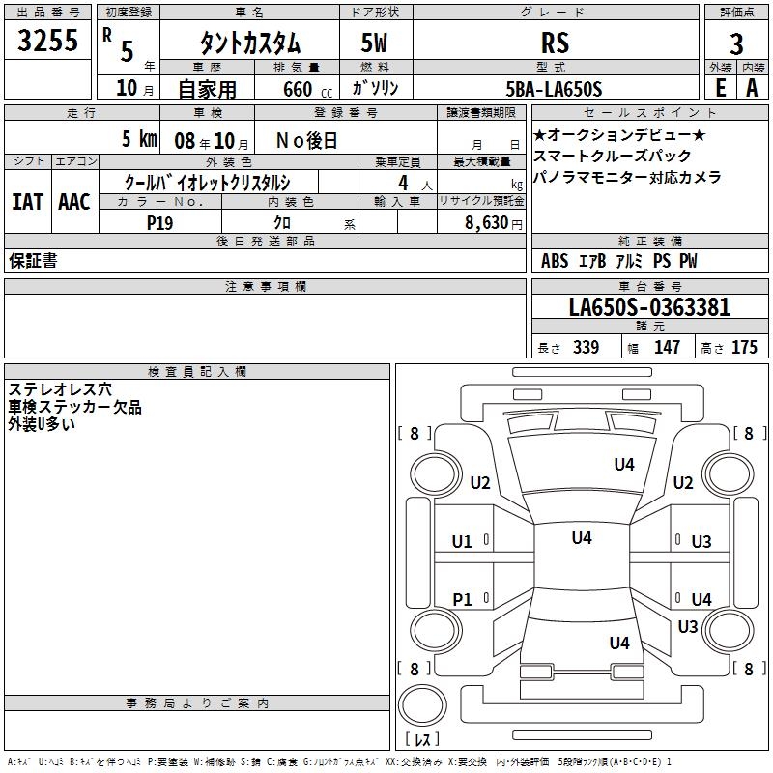Click interior color クロ
The height and width of the screenshot is (773, 773).
(282, 223)
